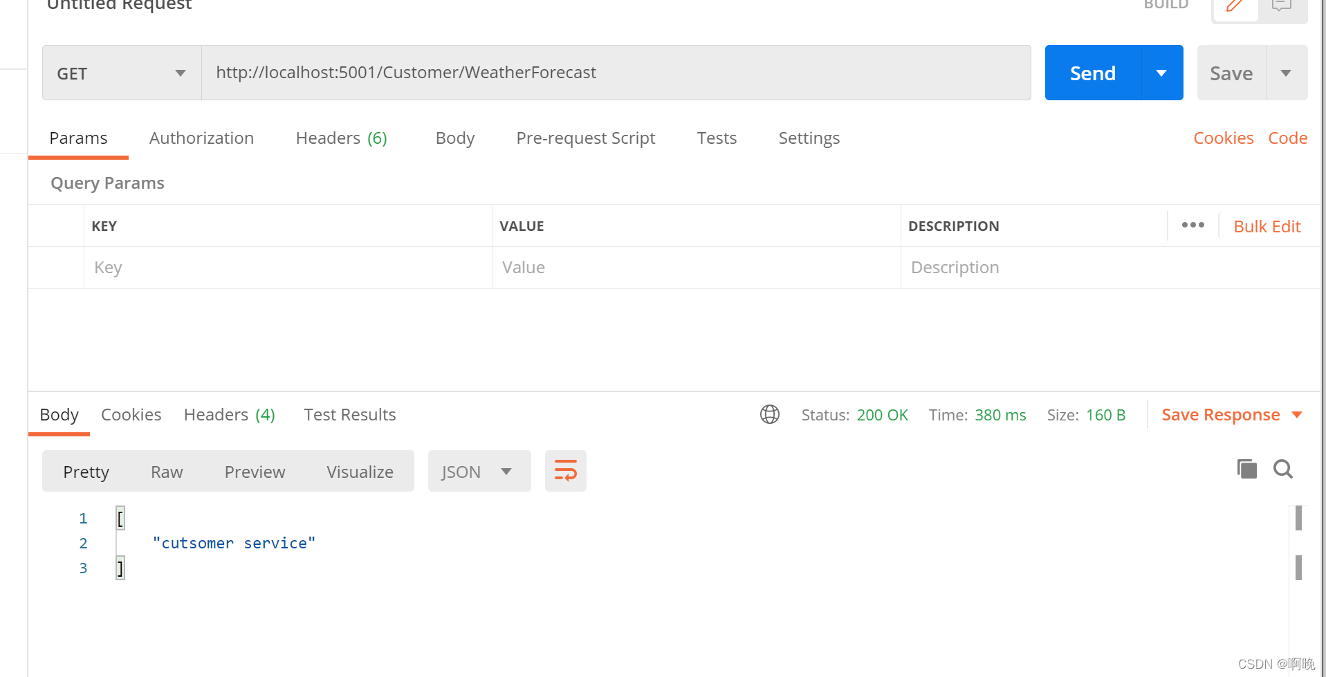
Task: Select the Params tab
Action: tap(78, 138)
